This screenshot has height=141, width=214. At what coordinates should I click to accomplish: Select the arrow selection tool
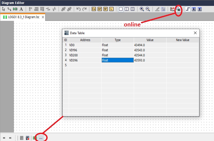click(3, 9)
